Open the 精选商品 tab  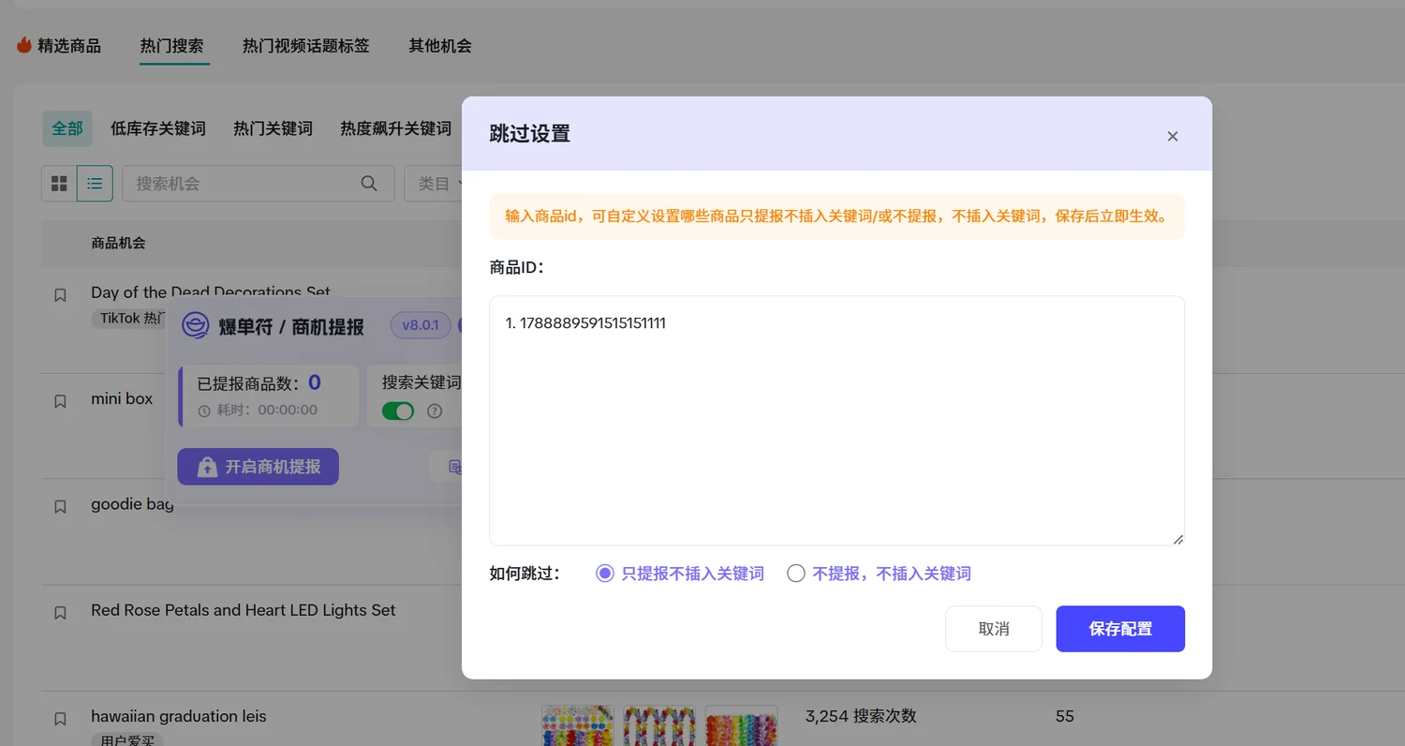(x=59, y=45)
